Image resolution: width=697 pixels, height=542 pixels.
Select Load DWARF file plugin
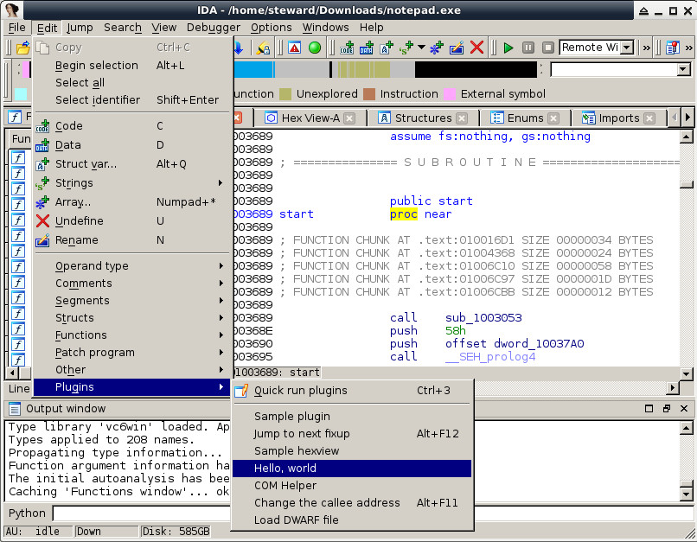click(352, 520)
